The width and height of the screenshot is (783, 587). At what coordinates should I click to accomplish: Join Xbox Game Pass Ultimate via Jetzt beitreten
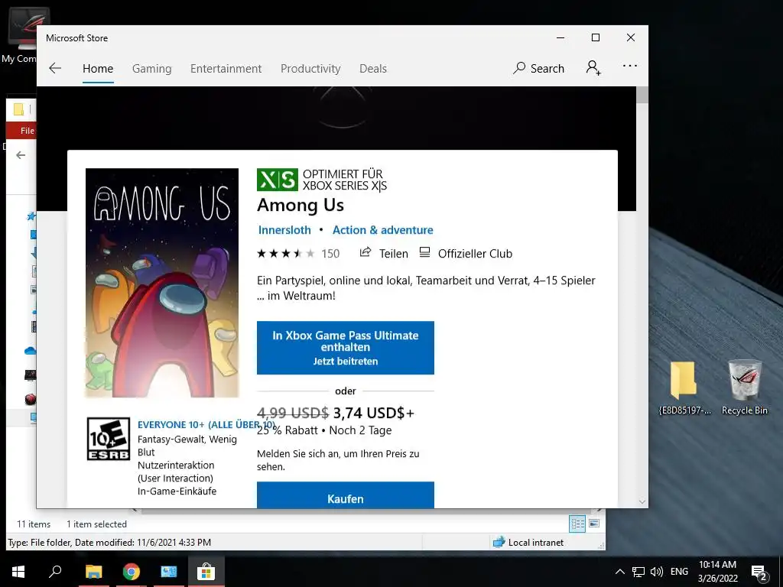(x=346, y=348)
